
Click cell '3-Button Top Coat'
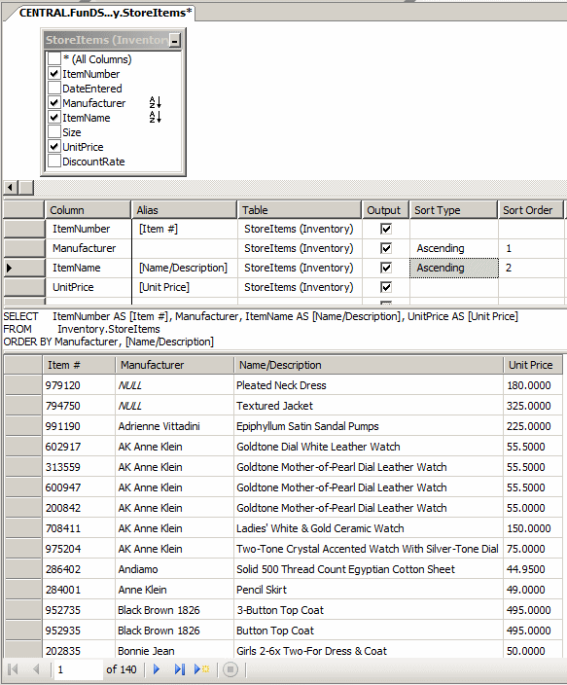[x=369, y=610]
